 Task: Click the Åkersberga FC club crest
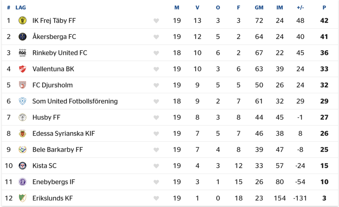pos(23,37)
